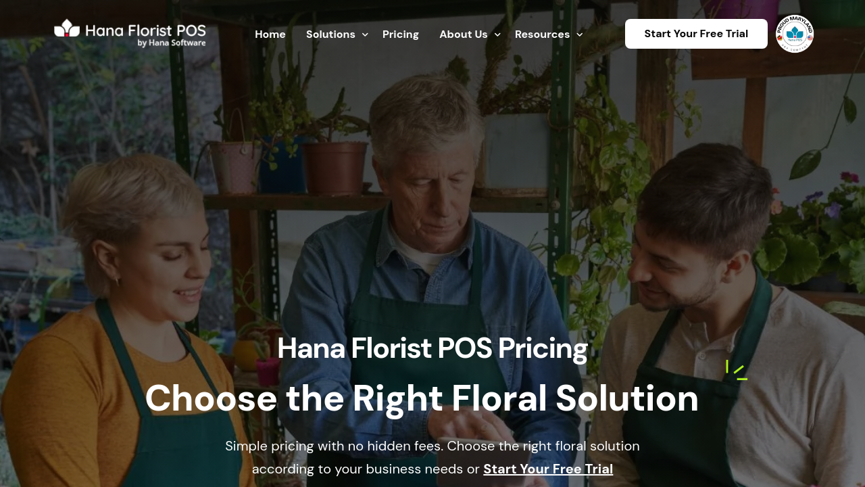Expand the About Us chevron arrow

497,34
